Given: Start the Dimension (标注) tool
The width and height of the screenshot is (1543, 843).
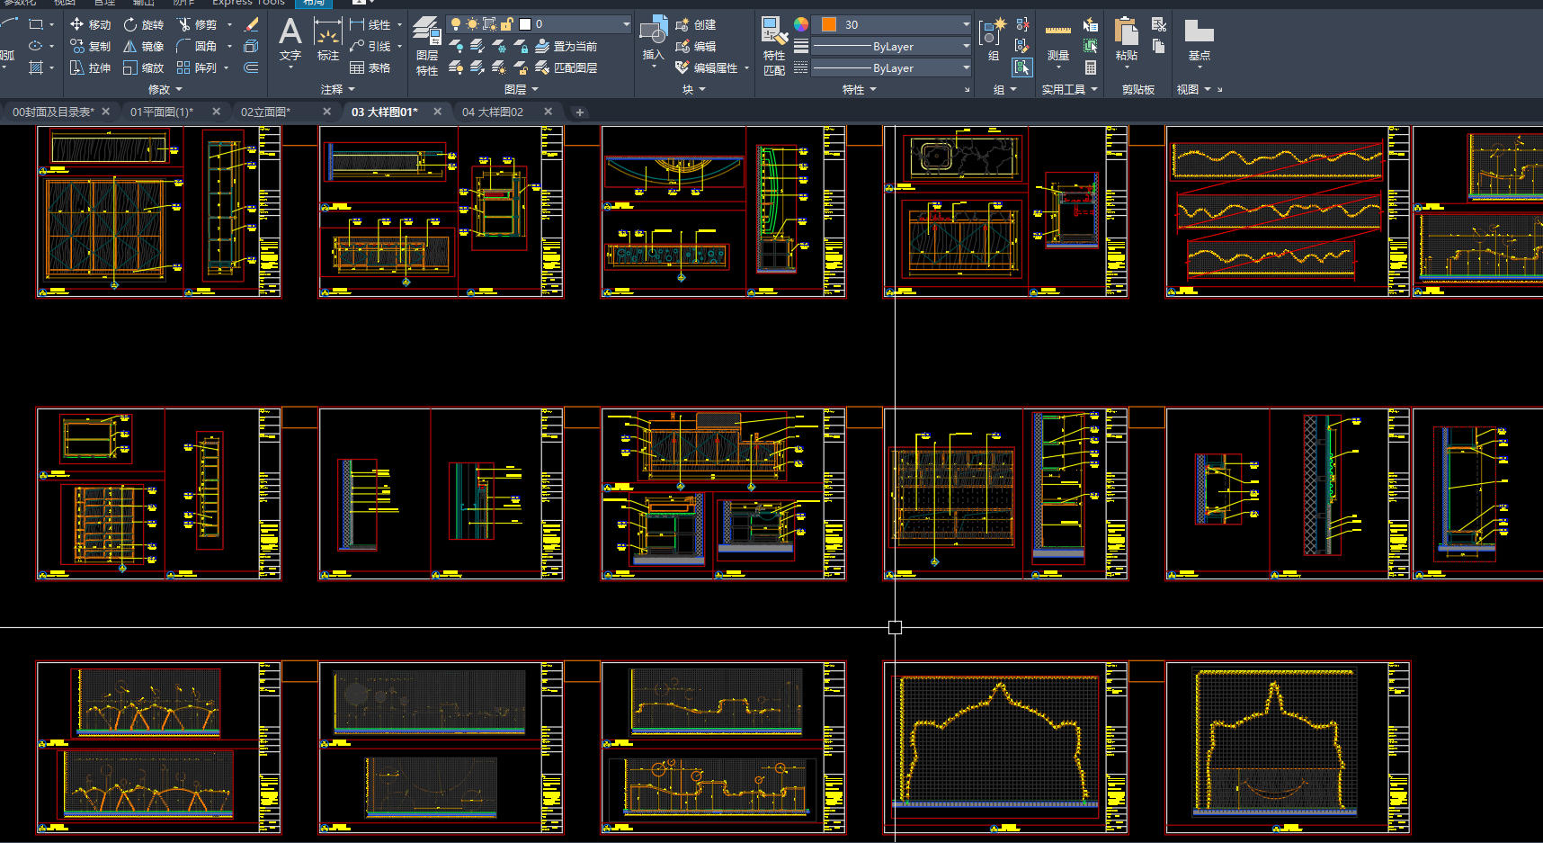Looking at the screenshot, I should 327,40.
